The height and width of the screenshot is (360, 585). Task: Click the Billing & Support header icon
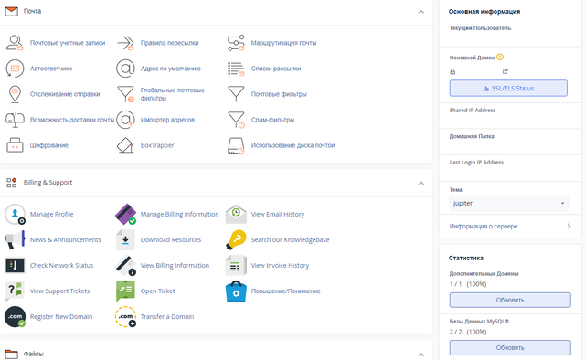point(12,183)
